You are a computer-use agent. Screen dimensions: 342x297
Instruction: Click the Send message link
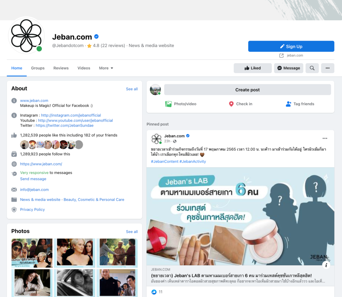click(33, 179)
